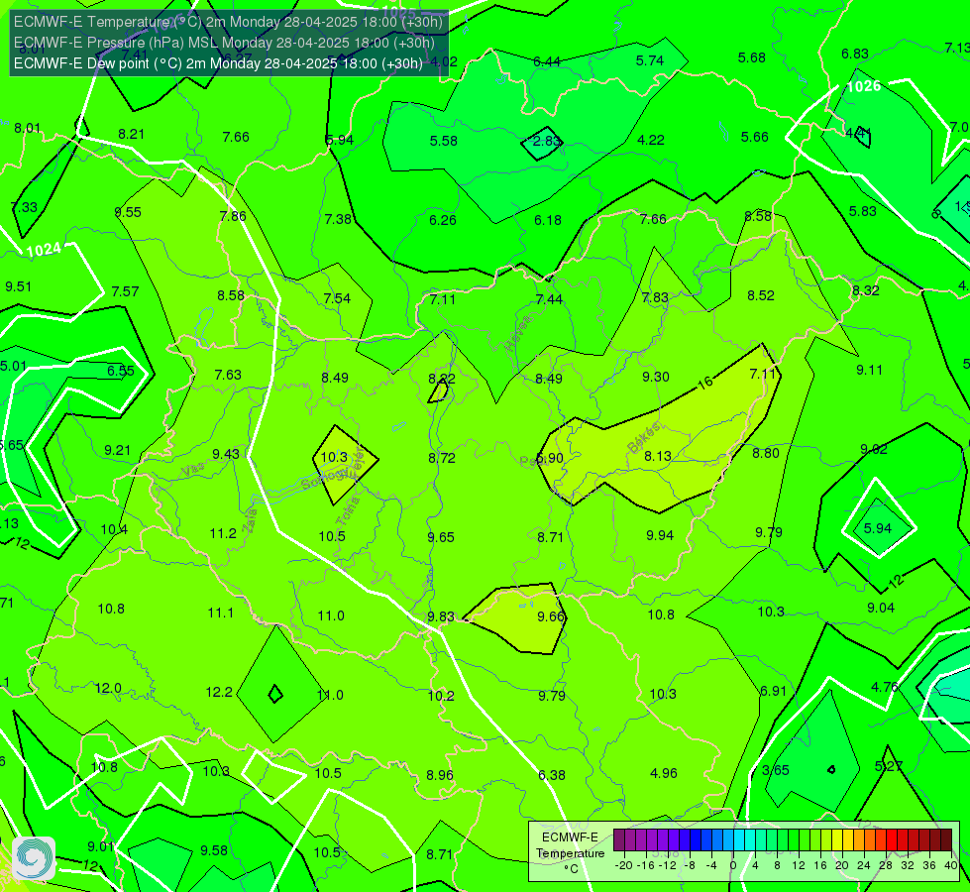Click the 8.96 dew point value
Viewport: 970px width, 892px height.
[x=440, y=775]
